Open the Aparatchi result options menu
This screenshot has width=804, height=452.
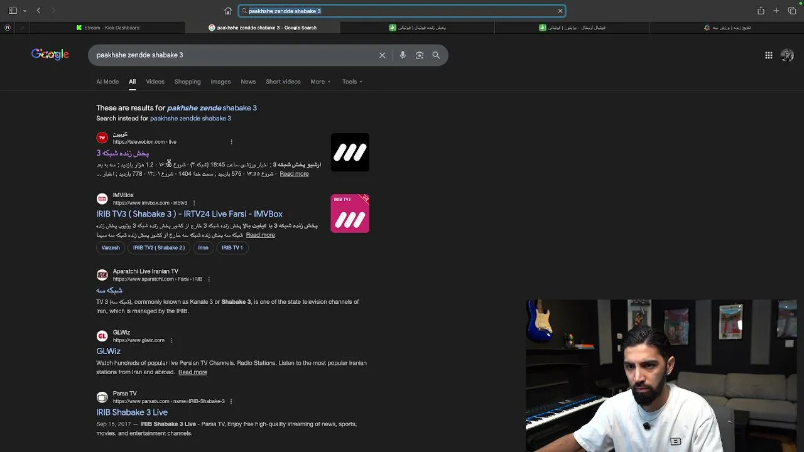[x=209, y=279]
